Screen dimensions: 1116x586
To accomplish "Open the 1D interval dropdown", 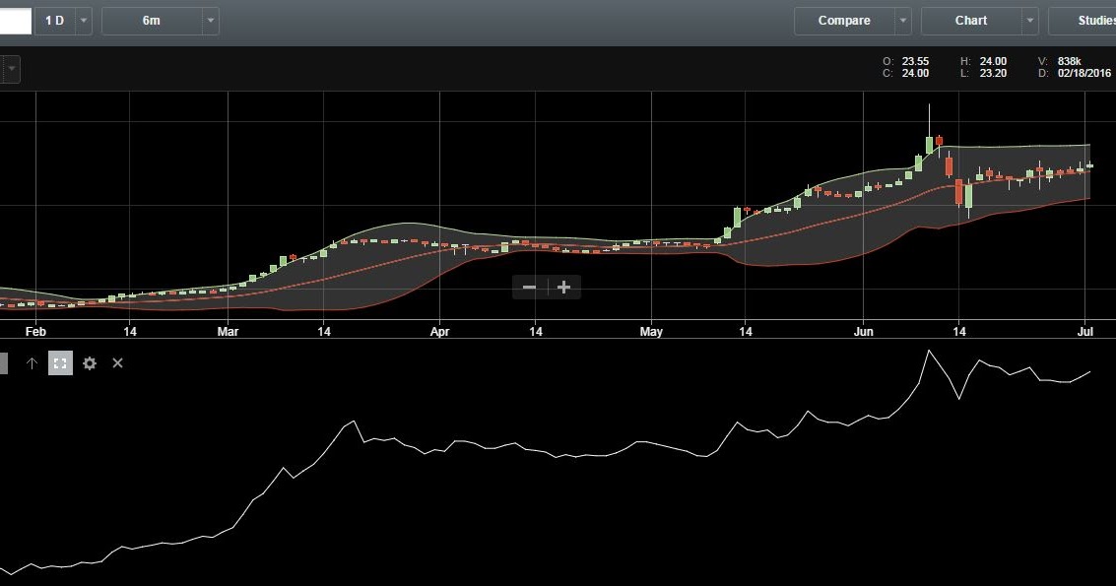I will 83,20.
